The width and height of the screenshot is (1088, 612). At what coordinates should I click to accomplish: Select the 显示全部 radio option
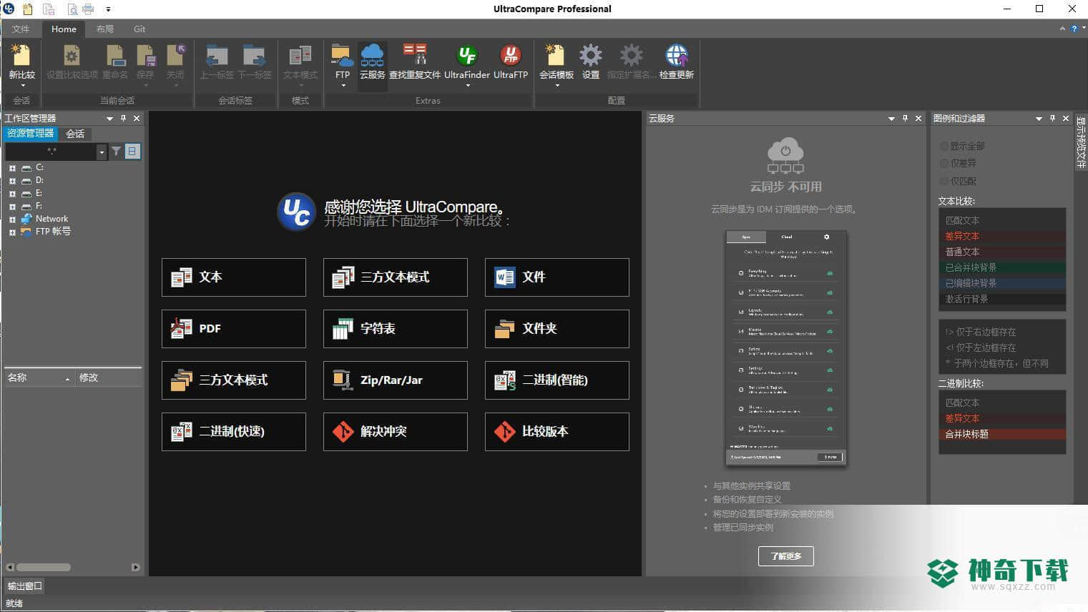pyautogui.click(x=944, y=146)
